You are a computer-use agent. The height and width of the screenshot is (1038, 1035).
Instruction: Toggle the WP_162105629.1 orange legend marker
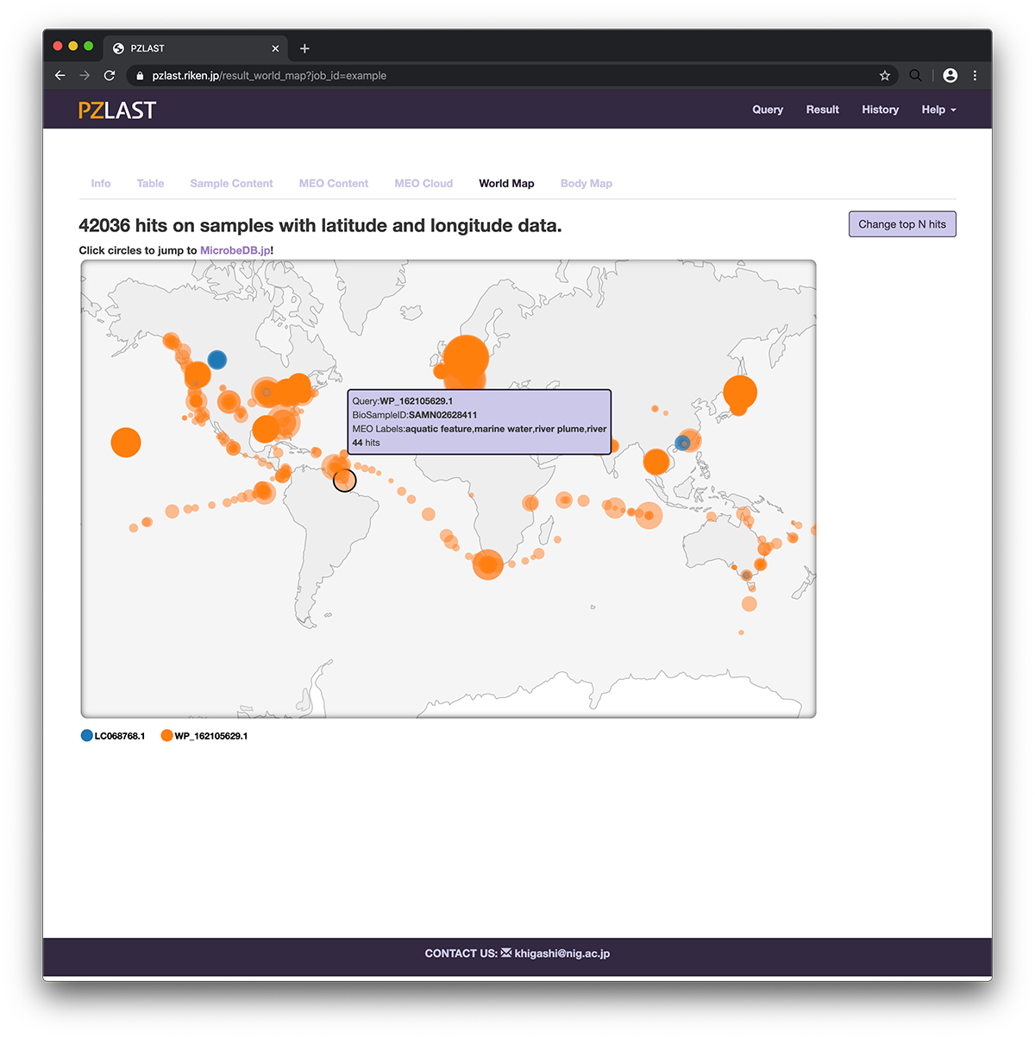167,736
